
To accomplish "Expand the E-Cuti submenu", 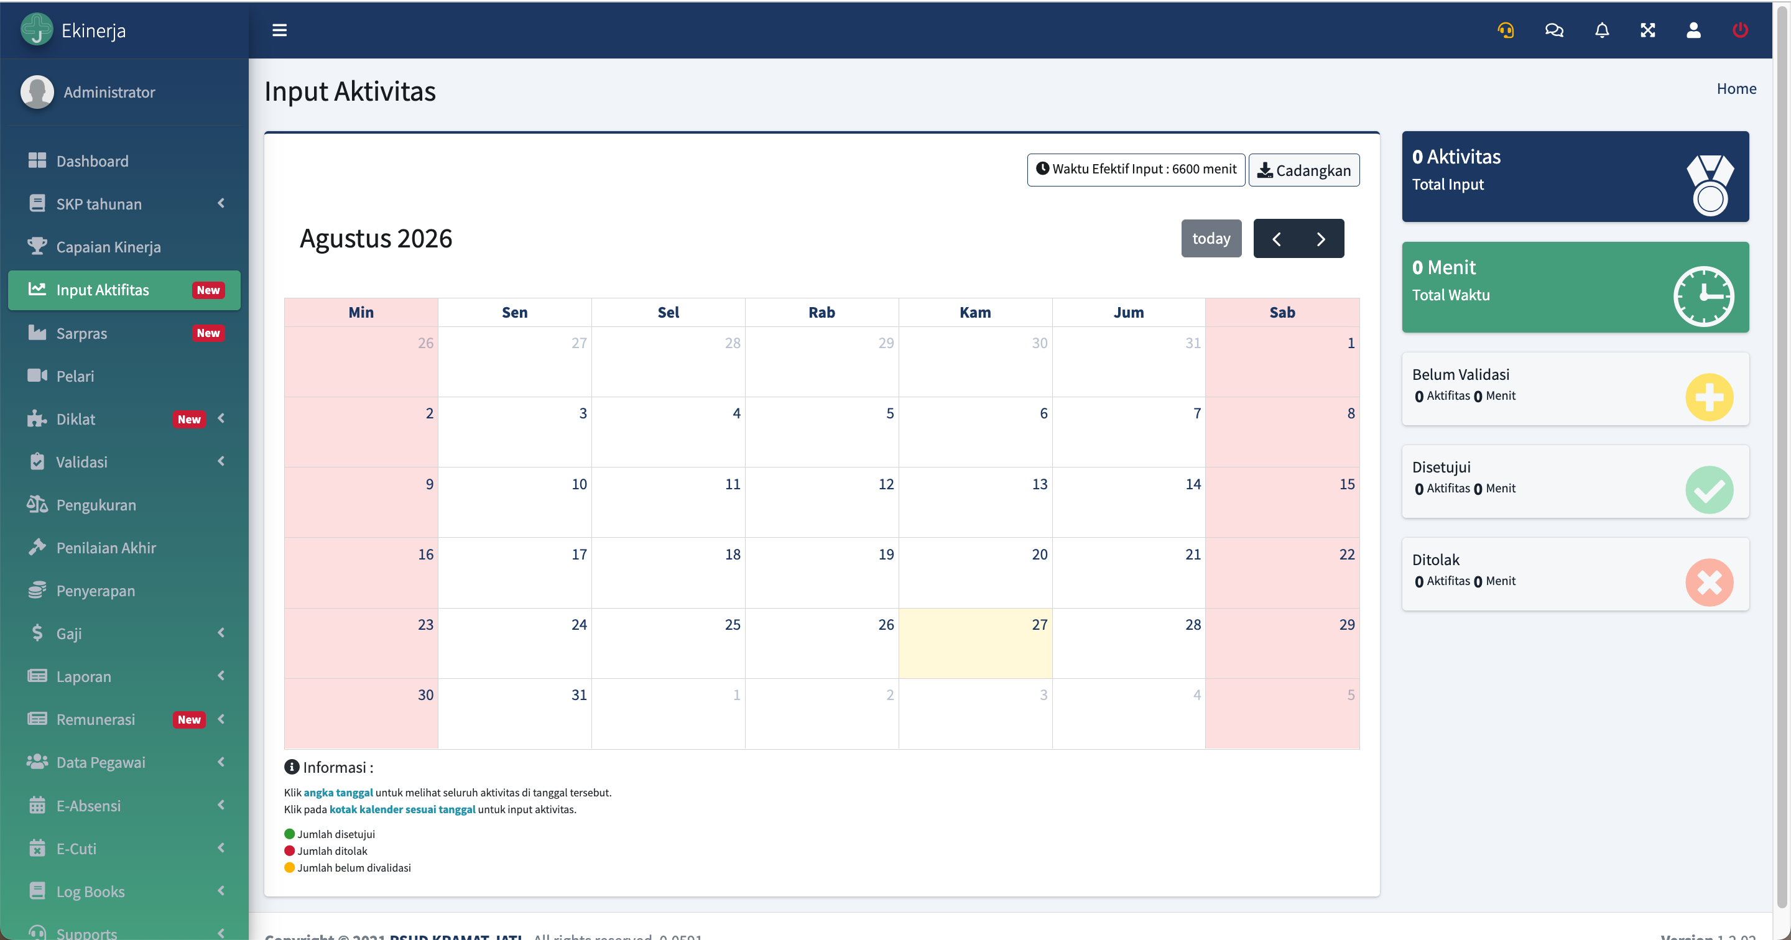I will [x=221, y=847].
